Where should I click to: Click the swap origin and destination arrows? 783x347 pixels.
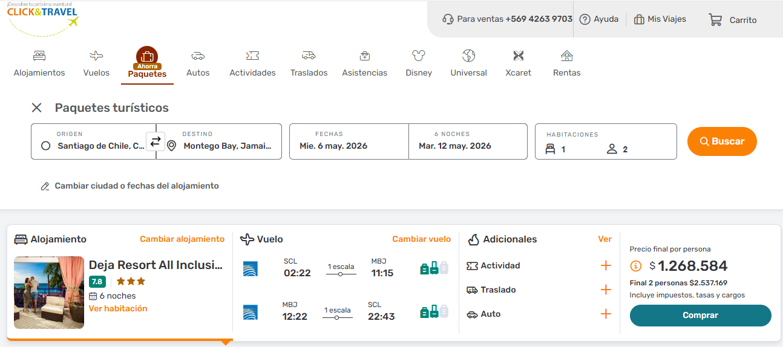point(156,141)
